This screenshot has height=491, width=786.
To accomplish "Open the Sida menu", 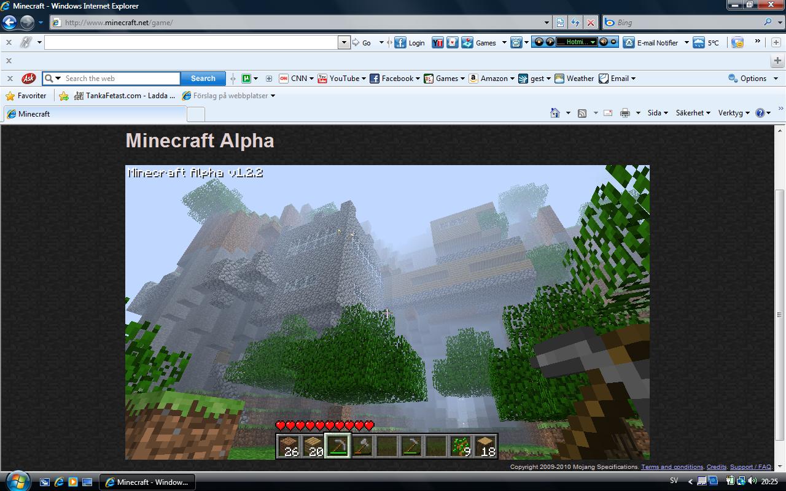I will (x=658, y=113).
